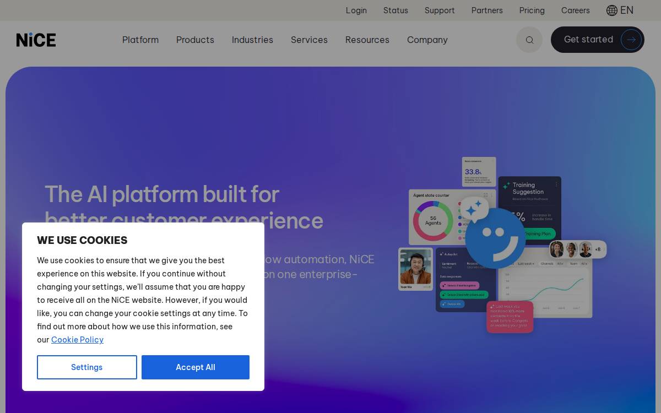This screenshot has width=661, height=413.
Task: Open the Status link
Action: tap(395, 10)
